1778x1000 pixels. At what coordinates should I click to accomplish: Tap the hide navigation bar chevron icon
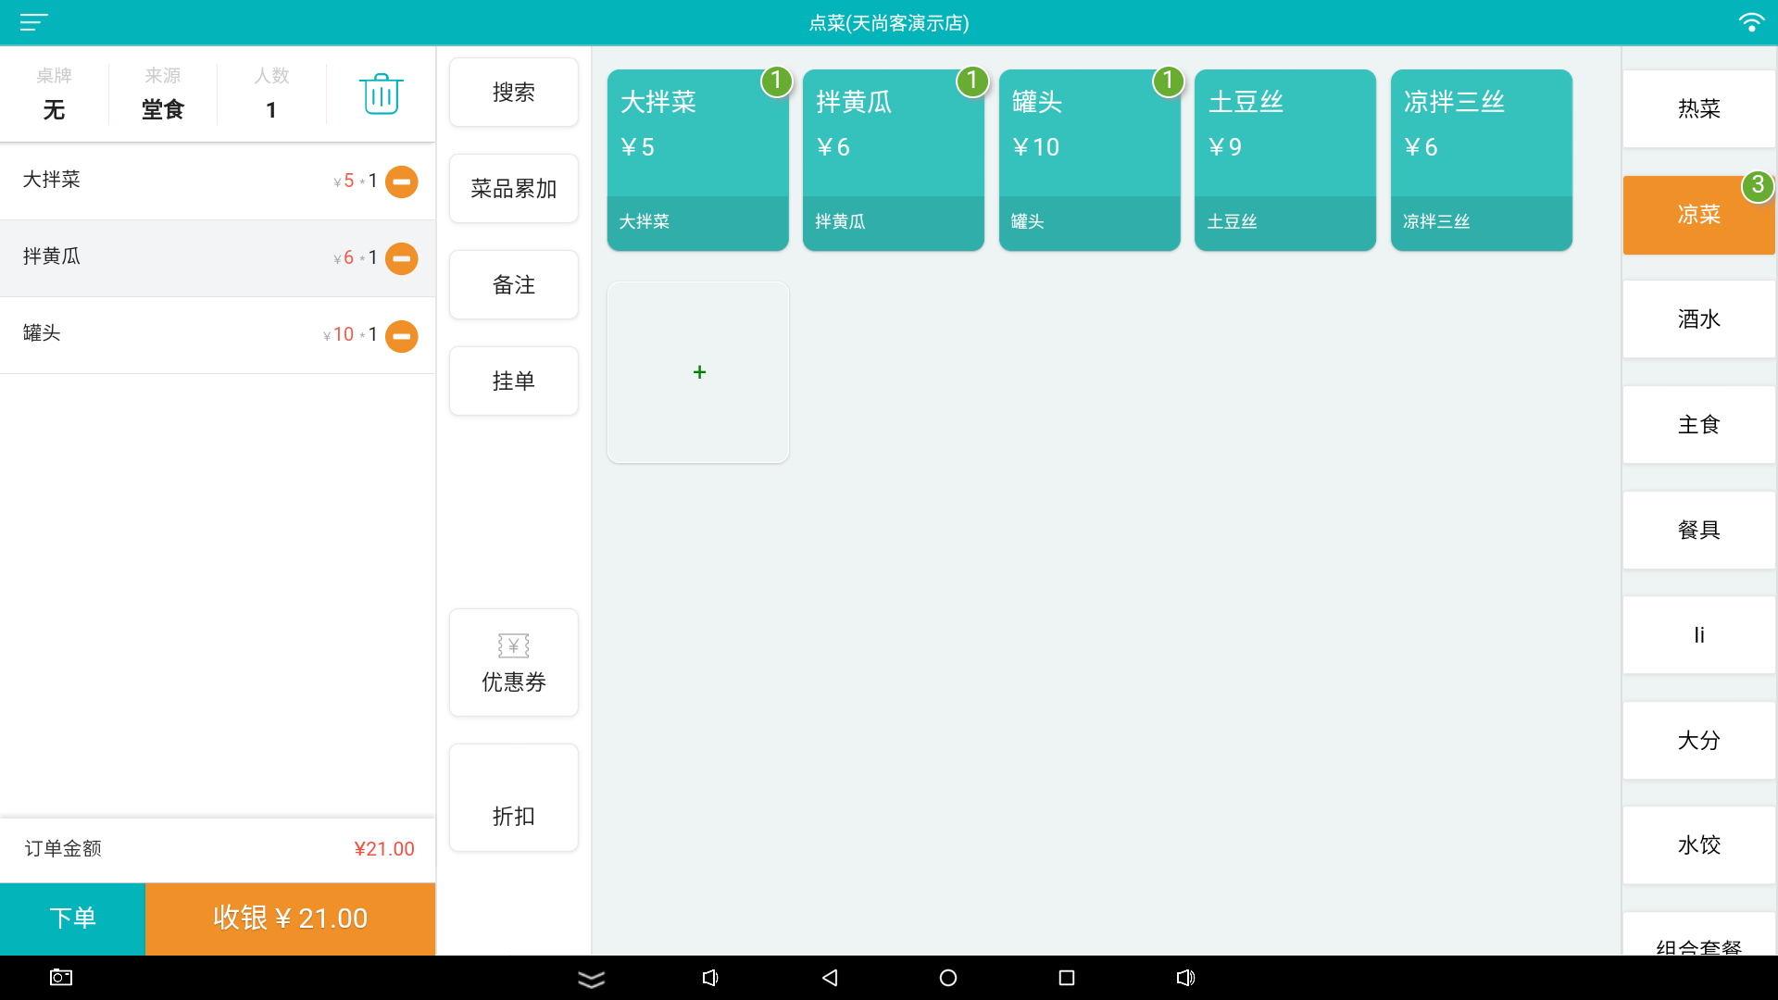tap(592, 979)
